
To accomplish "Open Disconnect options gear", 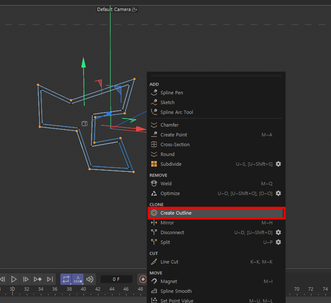I will 279,232.
